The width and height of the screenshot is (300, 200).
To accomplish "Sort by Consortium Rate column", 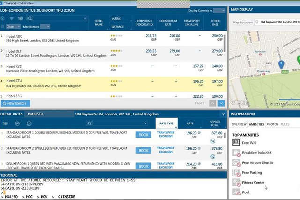I will 168,23.
